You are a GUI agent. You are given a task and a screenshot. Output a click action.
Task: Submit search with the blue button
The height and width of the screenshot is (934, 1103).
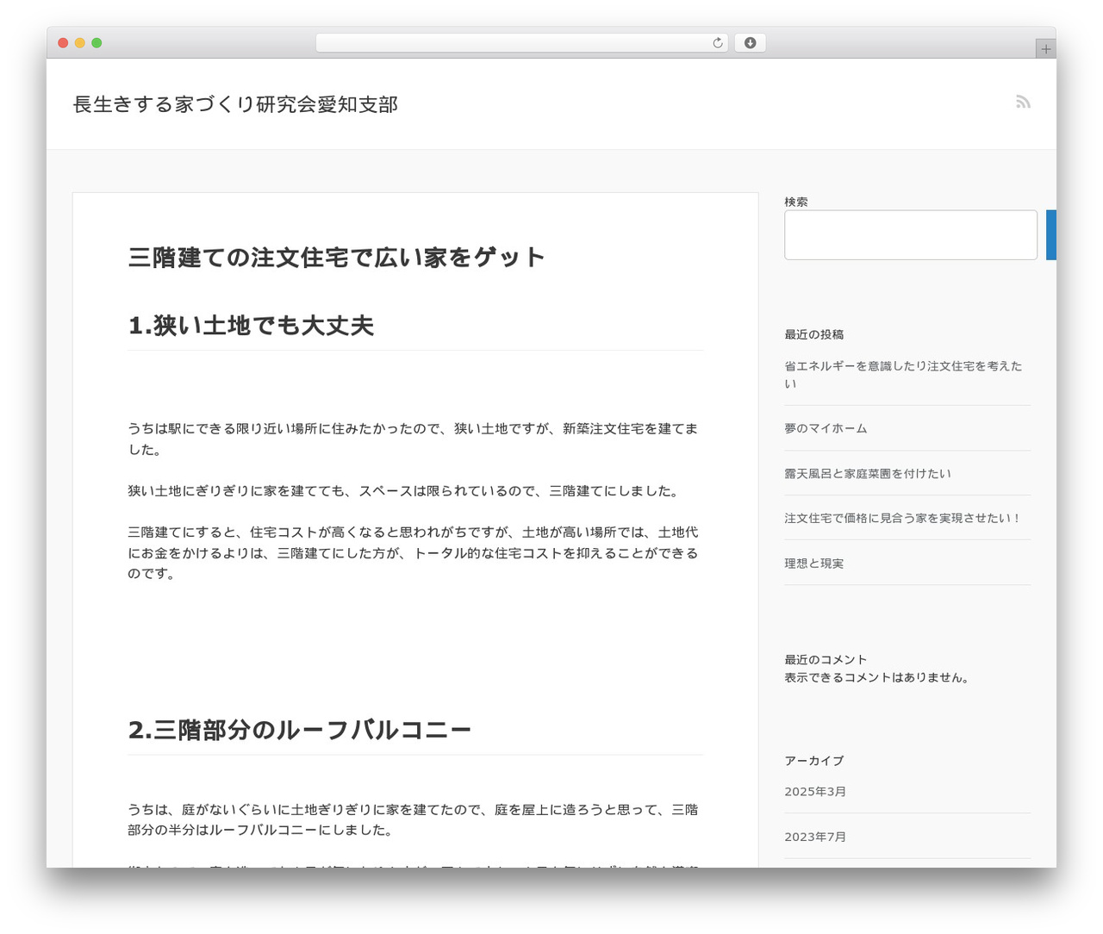point(1051,234)
